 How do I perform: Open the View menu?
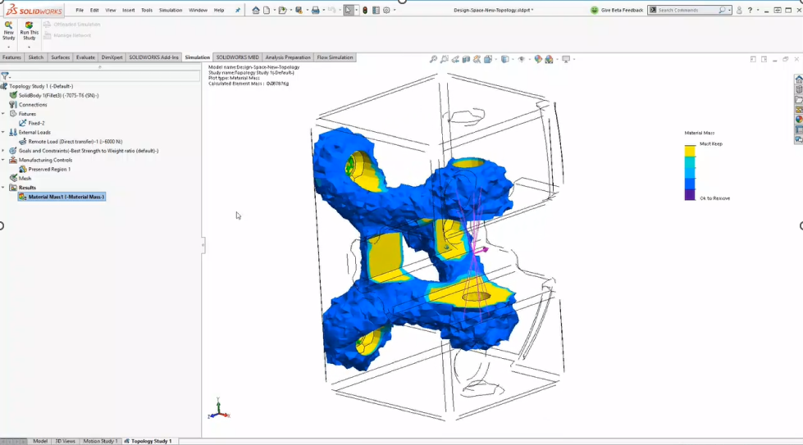[111, 10]
